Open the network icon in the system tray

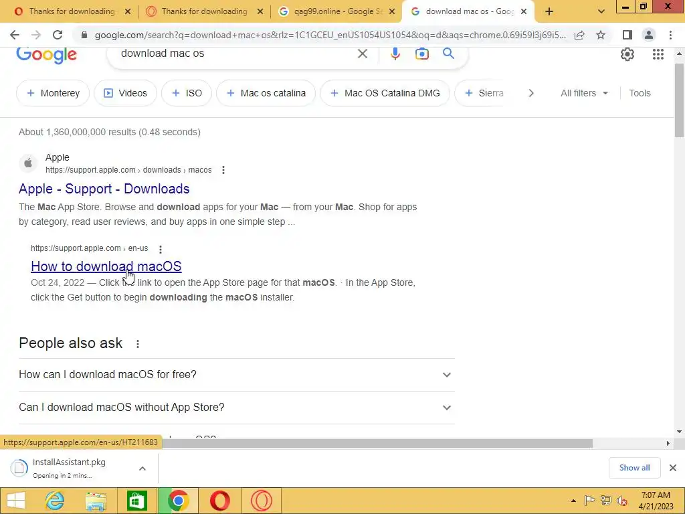pyautogui.click(x=606, y=501)
